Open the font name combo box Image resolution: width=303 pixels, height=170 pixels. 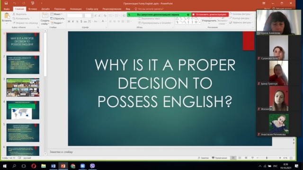click(76, 16)
